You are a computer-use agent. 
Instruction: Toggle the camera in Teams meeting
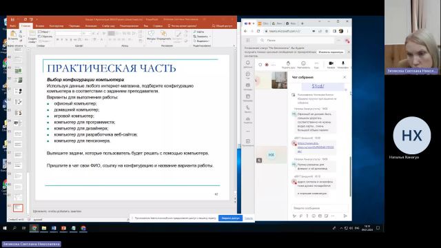pyautogui.click(x=331, y=65)
